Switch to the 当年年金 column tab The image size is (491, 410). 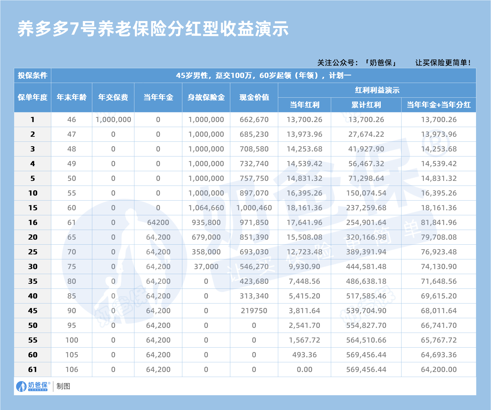(x=158, y=98)
